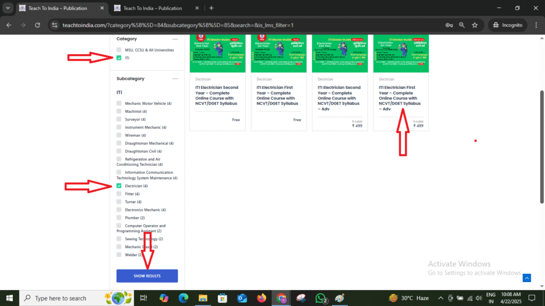Click the taskbar search box

click(x=77, y=298)
